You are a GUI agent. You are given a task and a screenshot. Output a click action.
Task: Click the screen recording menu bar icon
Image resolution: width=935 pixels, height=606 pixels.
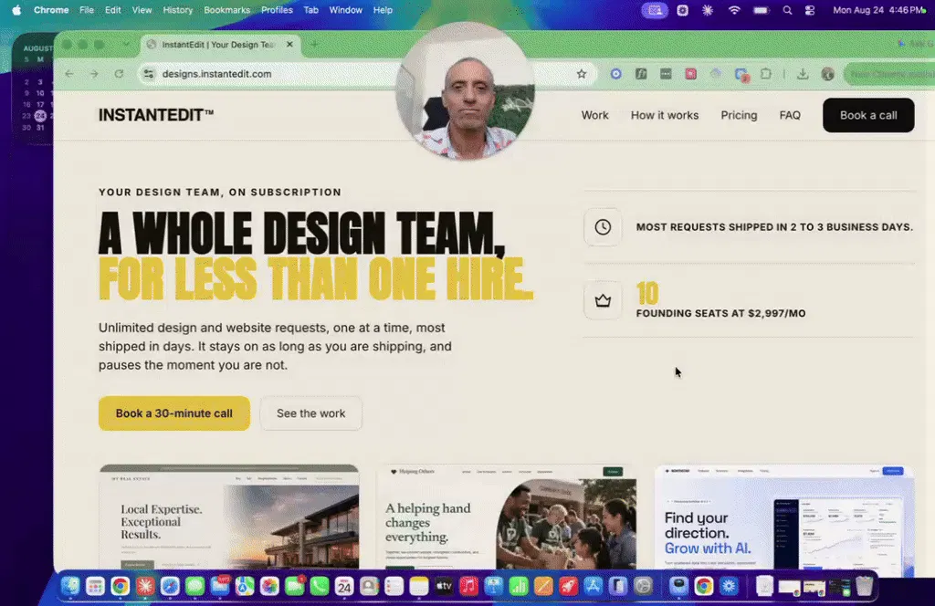[x=654, y=10]
